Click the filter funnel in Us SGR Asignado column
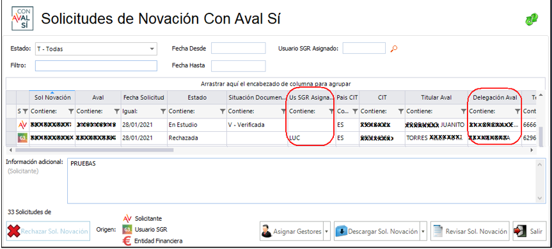The width and height of the screenshot is (552, 249). [x=331, y=111]
